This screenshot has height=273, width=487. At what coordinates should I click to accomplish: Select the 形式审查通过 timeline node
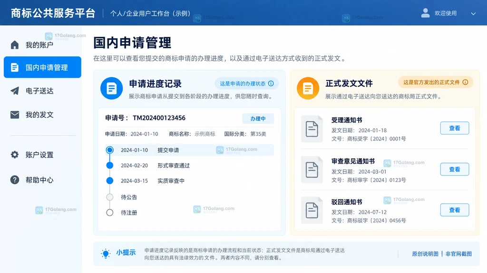[110, 165]
